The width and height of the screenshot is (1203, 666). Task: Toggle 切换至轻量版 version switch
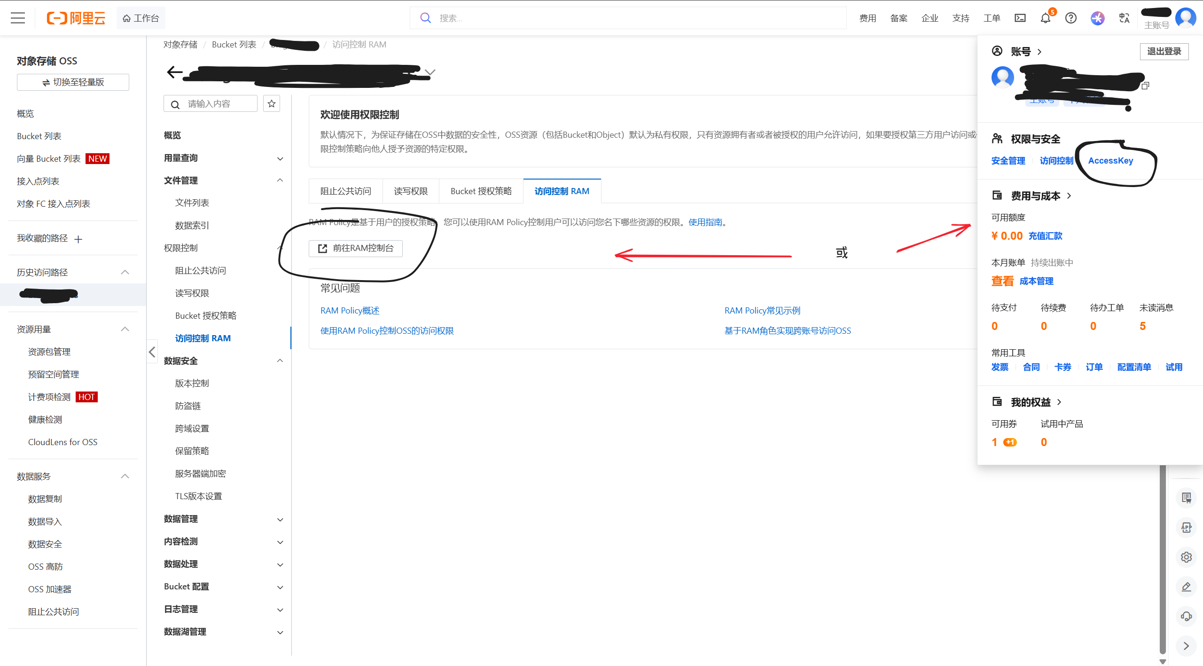click(x=73, y=82)
